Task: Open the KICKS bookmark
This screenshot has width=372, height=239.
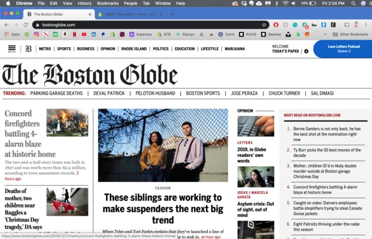Action: [x=247, y=34]
